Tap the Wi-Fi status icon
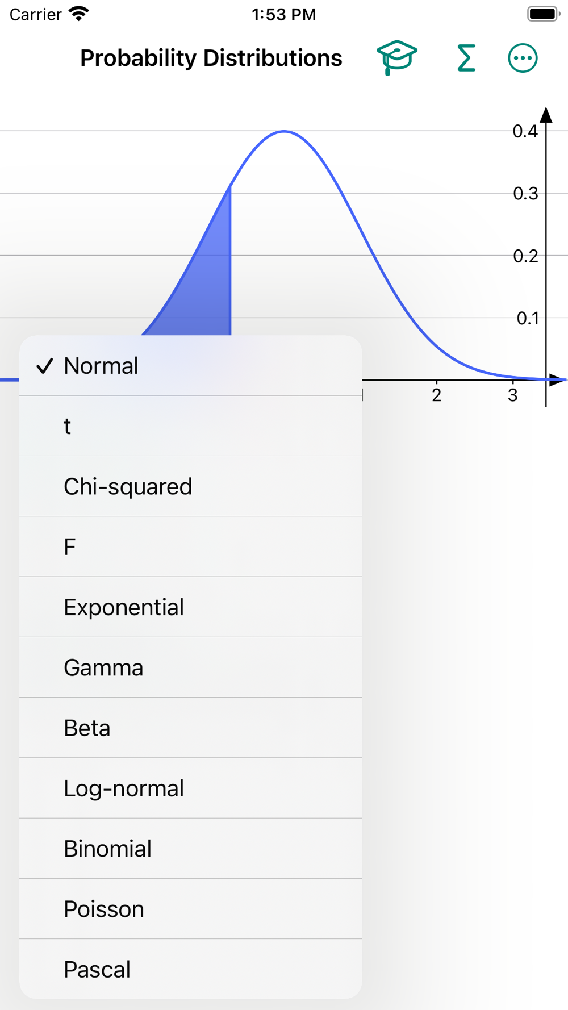Image resolution: width=568 pixels, height=1010 pixels. point(79,14)
